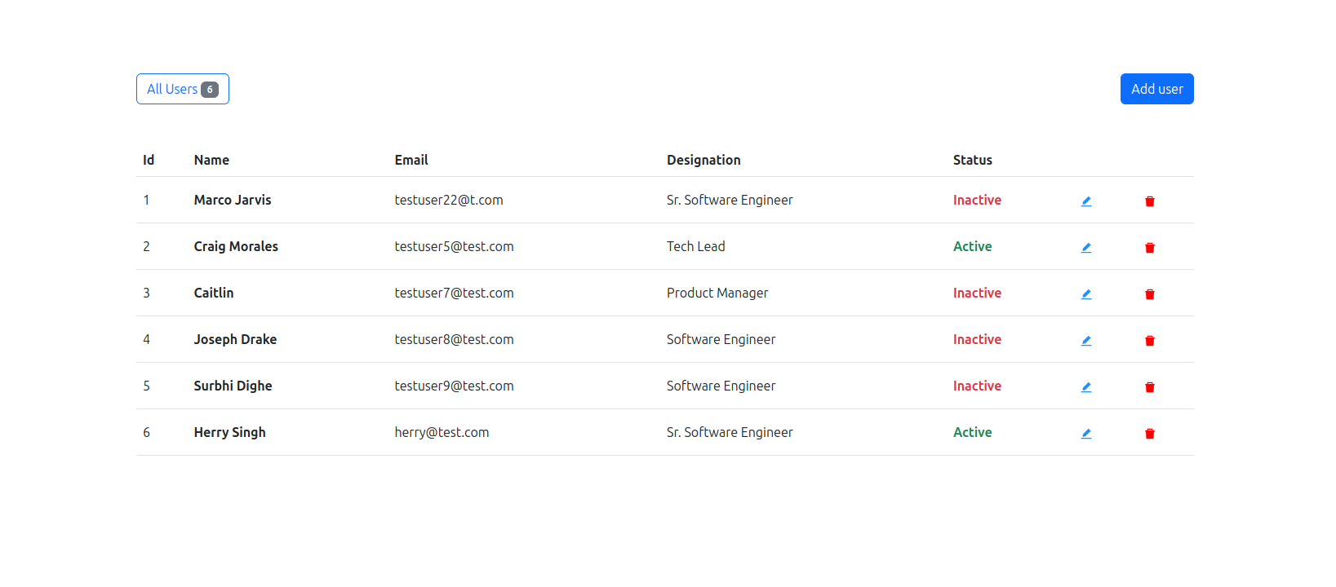Click the Designation column header

pos(704,160)
